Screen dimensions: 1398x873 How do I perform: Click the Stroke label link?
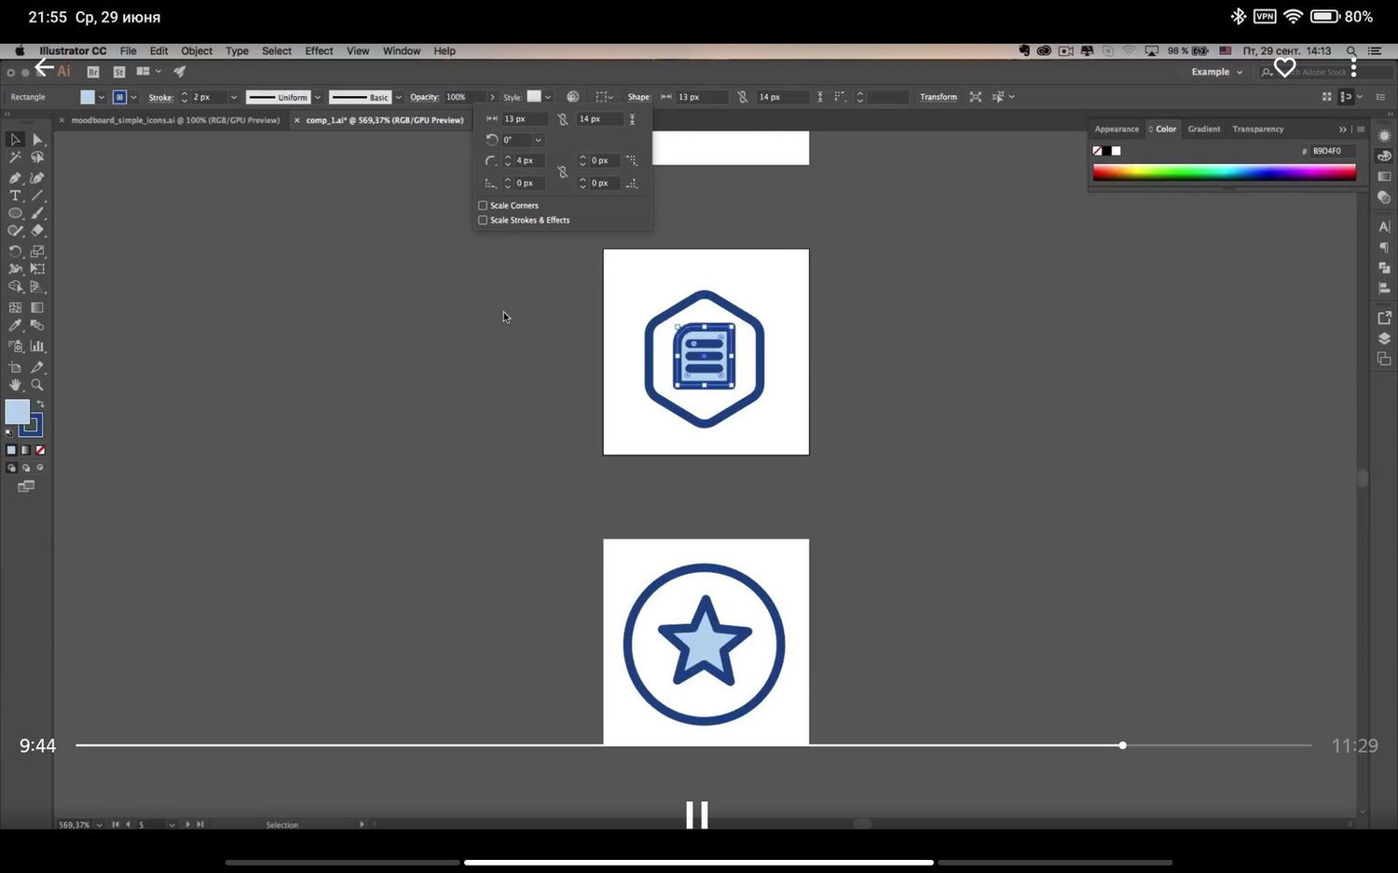(x=161, y=97)
